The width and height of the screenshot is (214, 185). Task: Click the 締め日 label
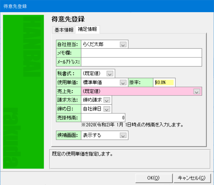[69, 109]
